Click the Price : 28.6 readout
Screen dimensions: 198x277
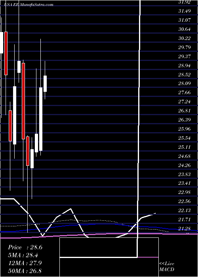pos(25,247)
